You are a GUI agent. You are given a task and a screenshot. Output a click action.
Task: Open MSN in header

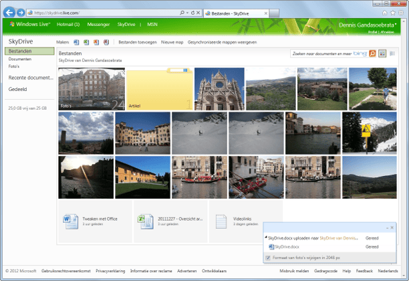pyautogui.click(x=152, y=24)
